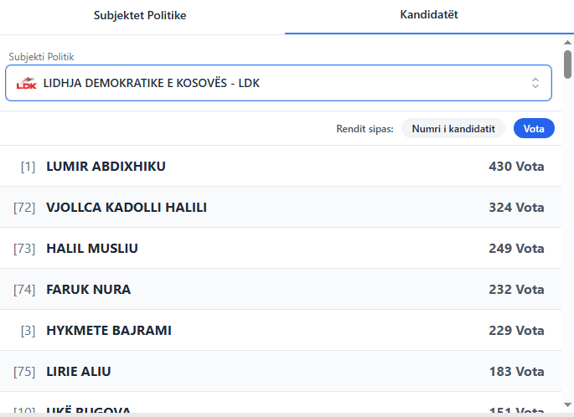574x417 pixels.
Task: Select candidate VJOLLCA KADOLLI HALILI
Action: click(127, 208)
